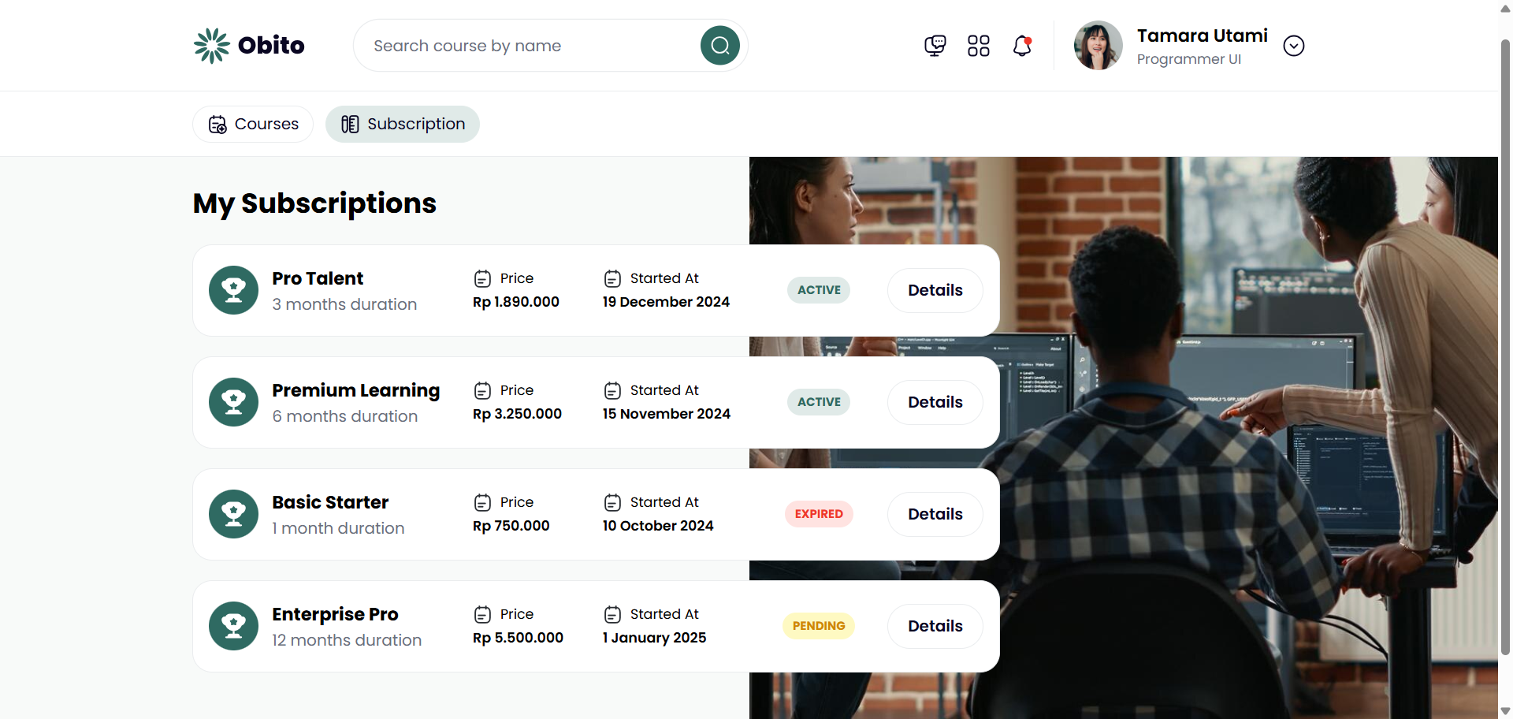View Details of Enterprise Pro plan

coord(935,626)
